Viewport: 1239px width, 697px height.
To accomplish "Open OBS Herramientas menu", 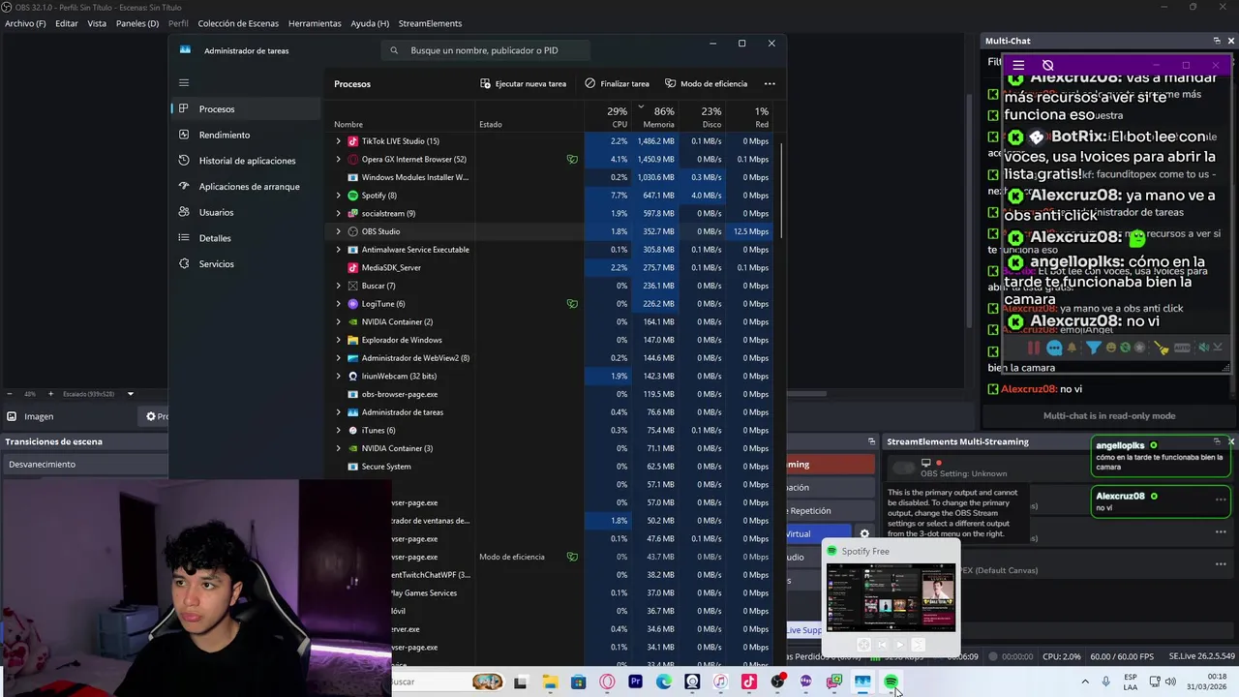I will [x=315, y=23].
